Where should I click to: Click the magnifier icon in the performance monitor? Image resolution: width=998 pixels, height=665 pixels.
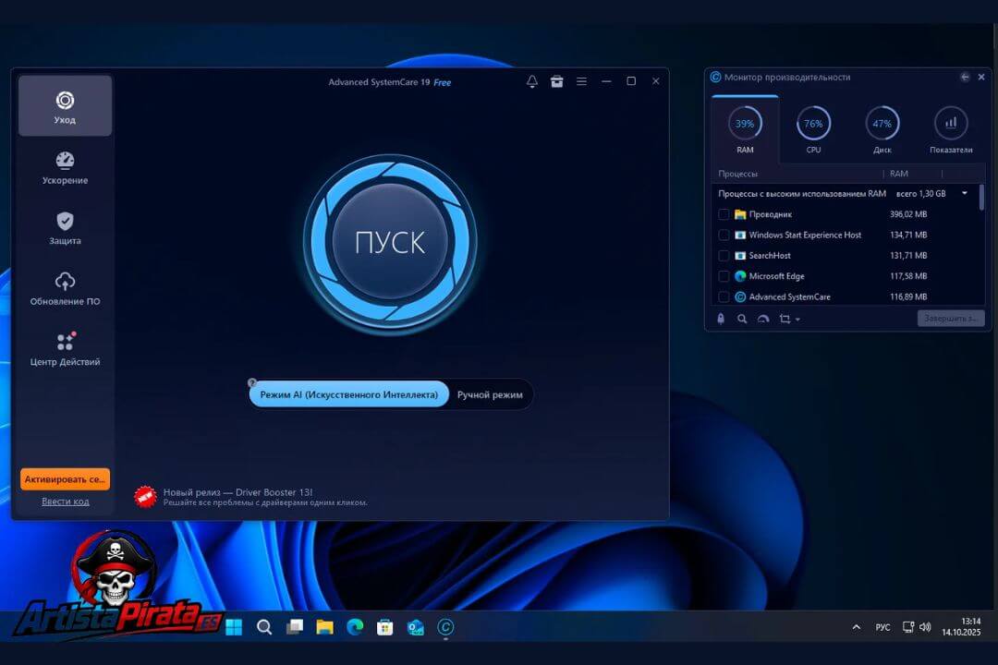click(742, 319)
